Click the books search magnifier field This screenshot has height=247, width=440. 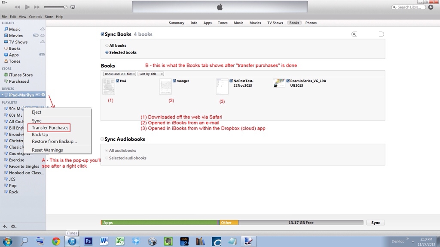point(368,34)
